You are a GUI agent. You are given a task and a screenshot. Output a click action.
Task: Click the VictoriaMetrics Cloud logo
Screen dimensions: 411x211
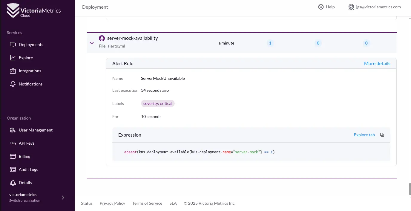[34, 10]
